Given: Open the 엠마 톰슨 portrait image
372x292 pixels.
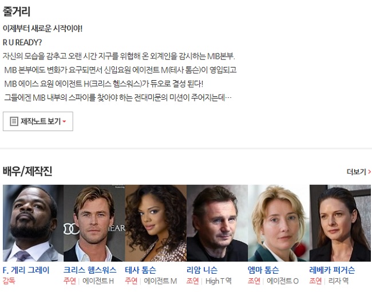Looking at the screenshot, I should click(x=279, y=223).
